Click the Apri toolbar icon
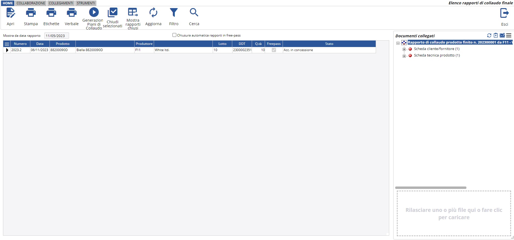 click(11, 13)
